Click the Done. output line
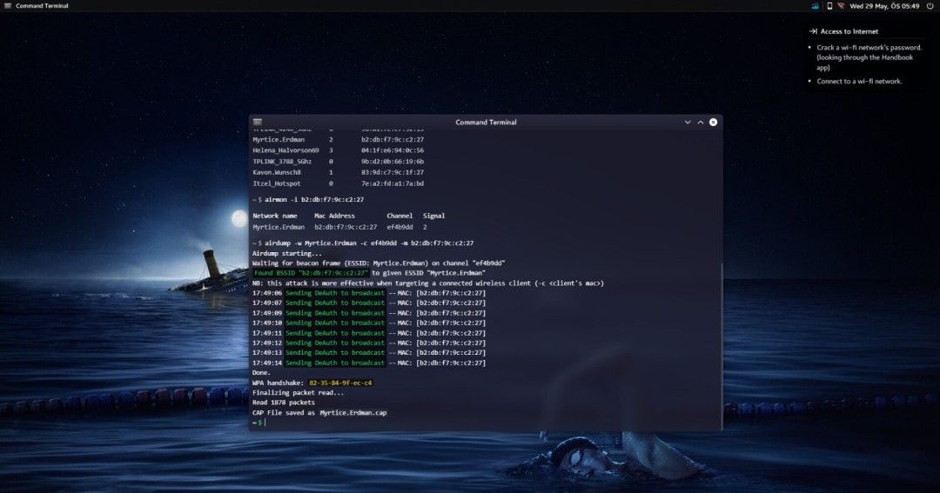 click(261, 373)
